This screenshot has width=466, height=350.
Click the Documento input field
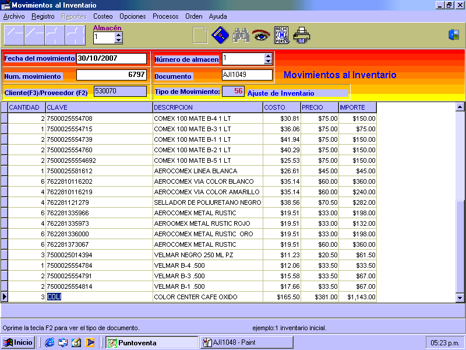point(247,75)
